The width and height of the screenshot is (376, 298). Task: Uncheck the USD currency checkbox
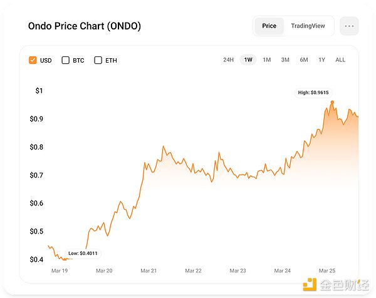[x=33, y=60]
